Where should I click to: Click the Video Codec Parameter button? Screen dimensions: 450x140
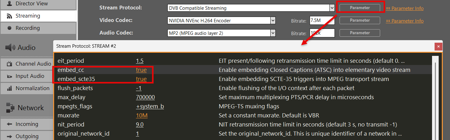click(360, 20)
